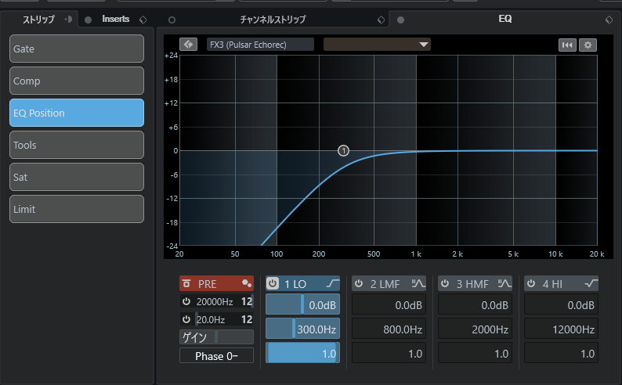This screenshot has width=622, height=385.
Task: Click band 2 LMF gain 0.0dB field
Action: coord(389,305)
